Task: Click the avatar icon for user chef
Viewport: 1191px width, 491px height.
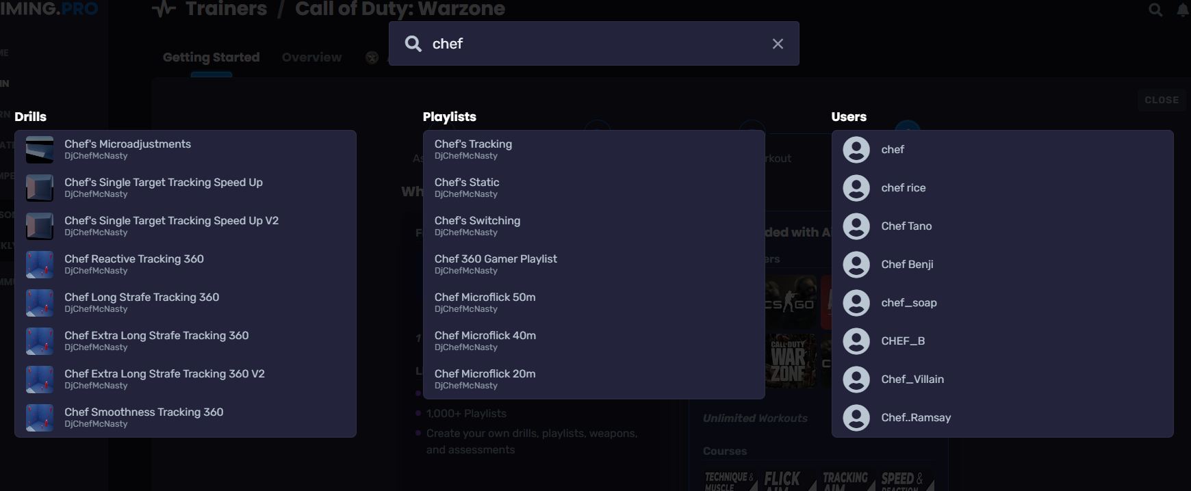Action: click(x=856, y=150)
